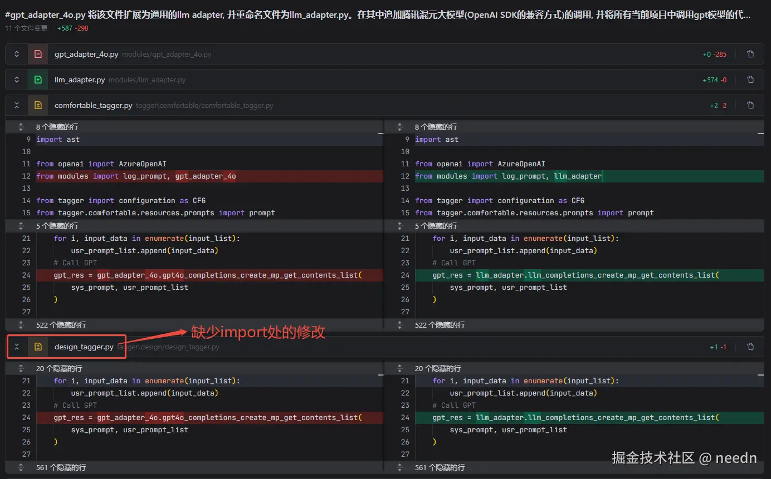Expand left pane's 561 hidden lines
The height and width of the screenshot is (479, 771).
(x=21, y=467)
